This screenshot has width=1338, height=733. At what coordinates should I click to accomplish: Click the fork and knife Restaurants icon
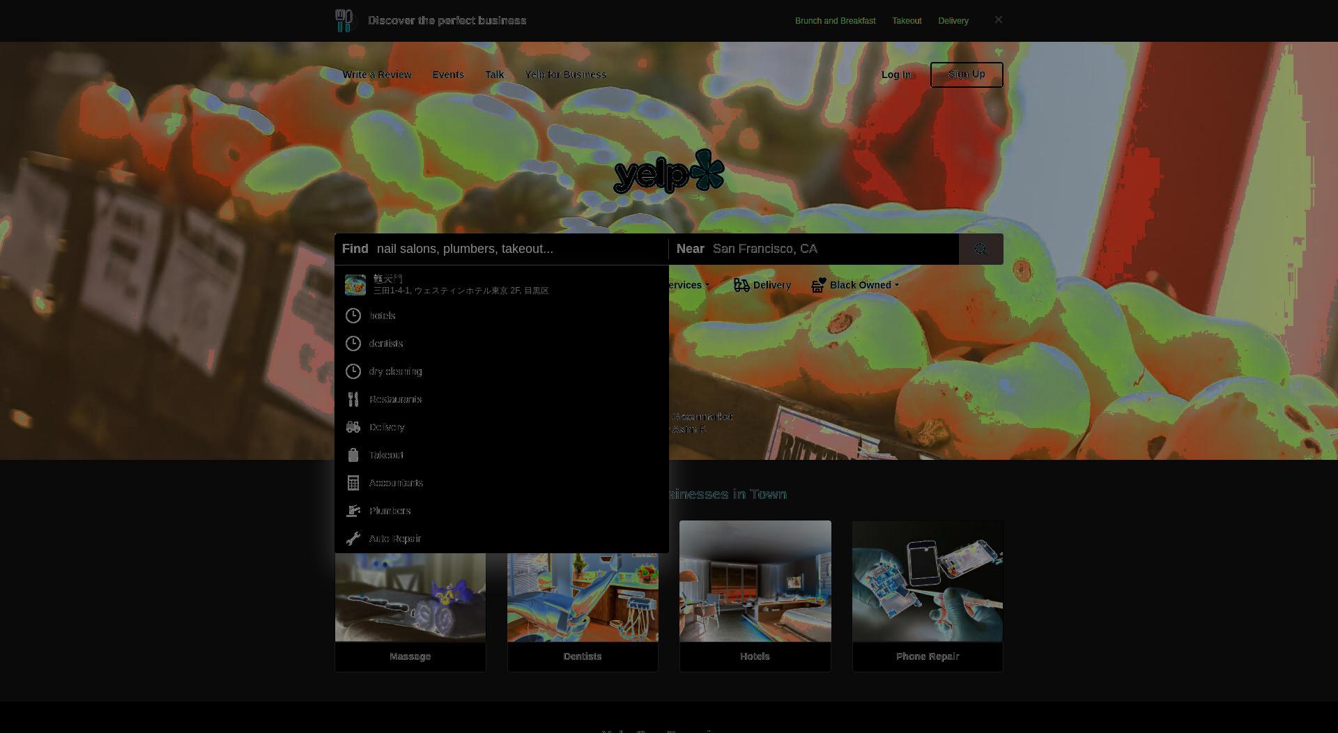pyautogui.click(x=353, y=399)
